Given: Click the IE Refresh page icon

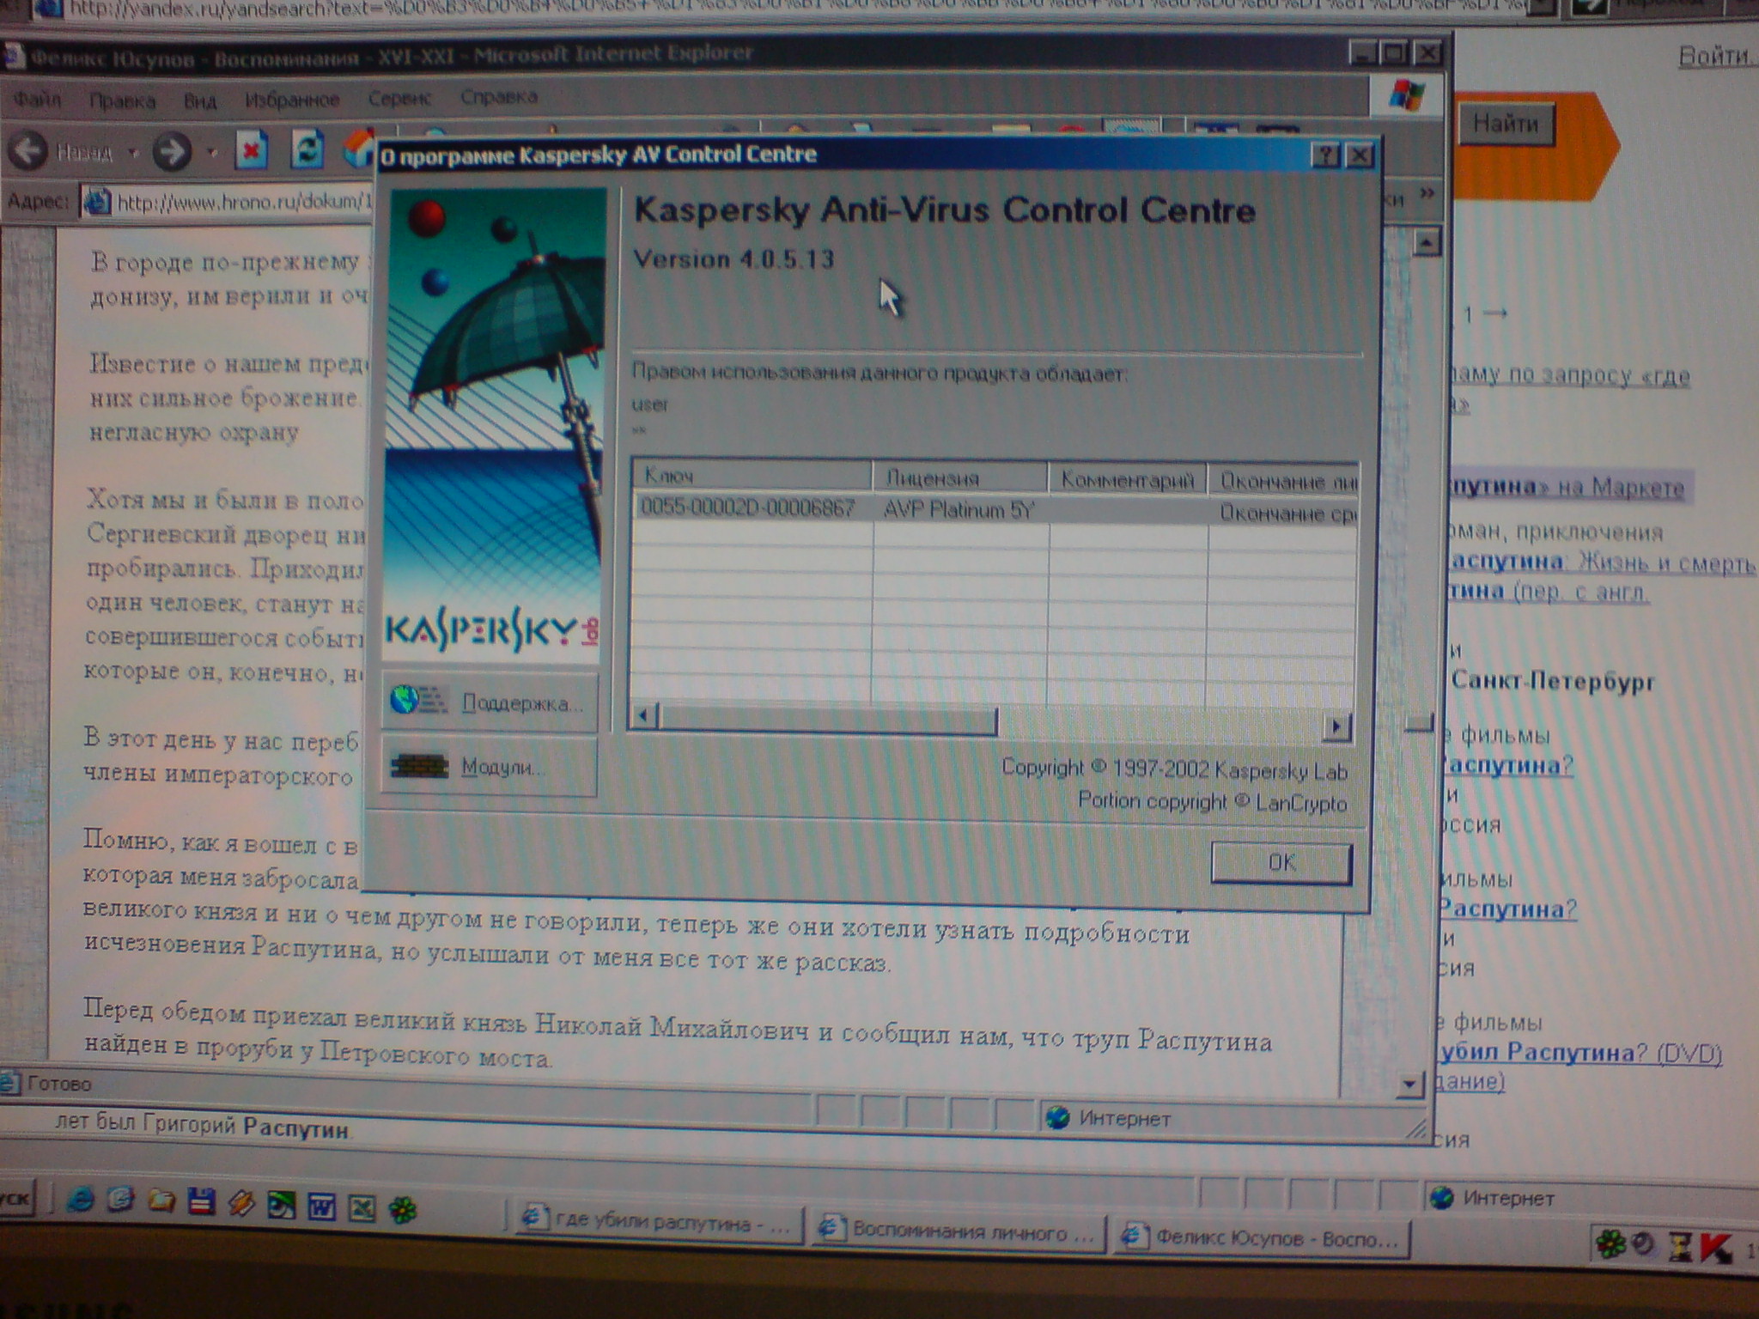Looking at the screenshot, I should tap(307, 151).
